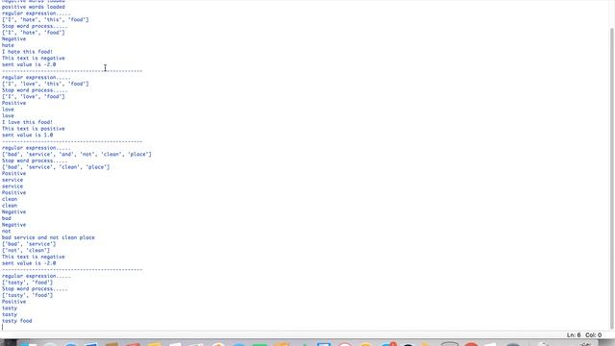Select the six-word list containing 'and', 'not'
Image resolution: width=615 pixels, height=346 pixels.
[77, 154]
